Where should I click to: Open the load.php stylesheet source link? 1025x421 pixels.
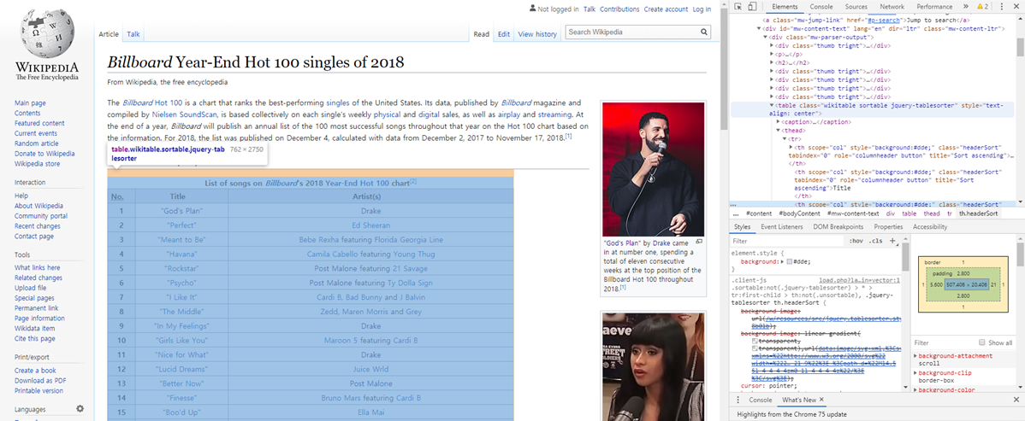[860, 280]
